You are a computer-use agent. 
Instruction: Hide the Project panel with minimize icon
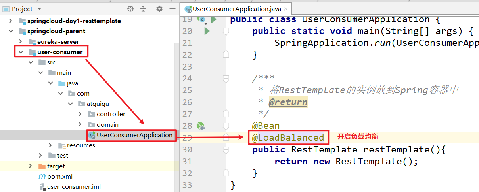[172, 9]
